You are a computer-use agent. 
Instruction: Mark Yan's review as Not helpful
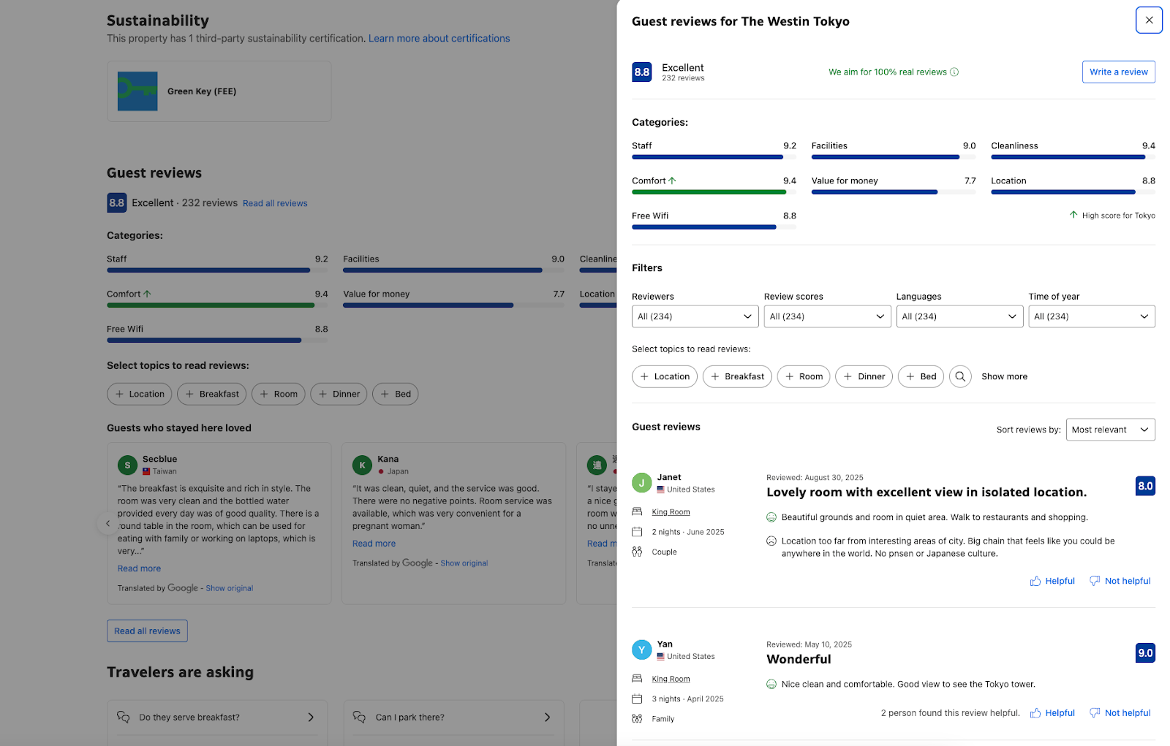pos(1120,713)
